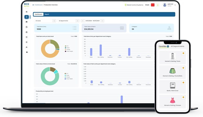203x117 pixels.
Task: Click the topmost icon in left sidebar
Action: [26, 12]
